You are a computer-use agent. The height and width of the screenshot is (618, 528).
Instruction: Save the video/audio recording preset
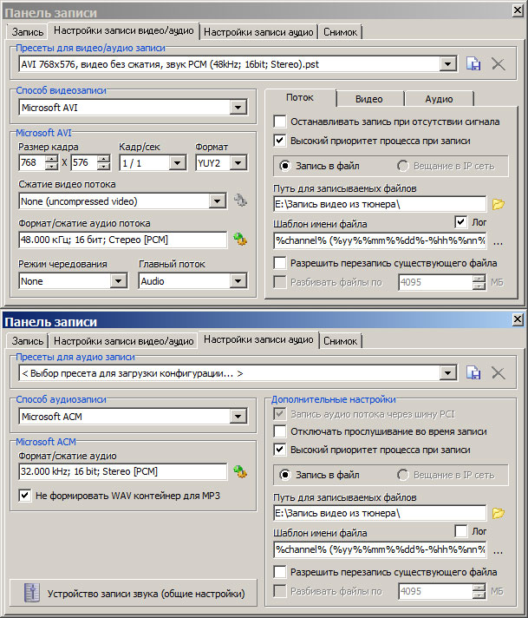473,63
